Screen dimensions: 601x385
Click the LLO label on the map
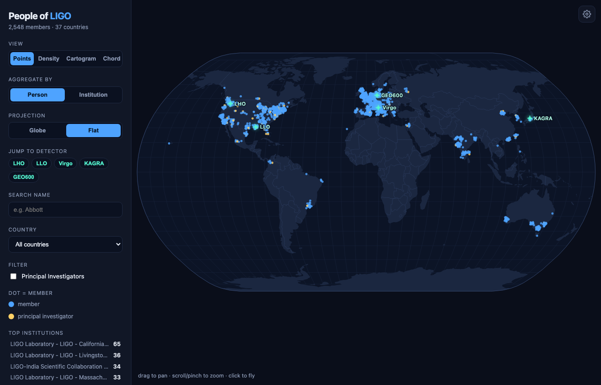pyautogui.click(x=265, y=127)
